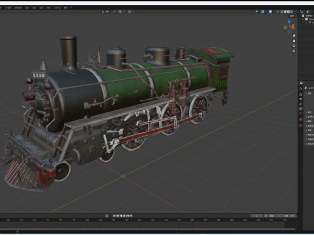Toggle camera view icon

click(294, 46)
